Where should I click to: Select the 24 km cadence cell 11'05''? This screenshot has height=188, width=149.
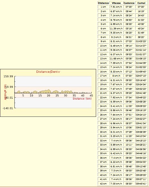pyautogui.click(x=129, y=106)
